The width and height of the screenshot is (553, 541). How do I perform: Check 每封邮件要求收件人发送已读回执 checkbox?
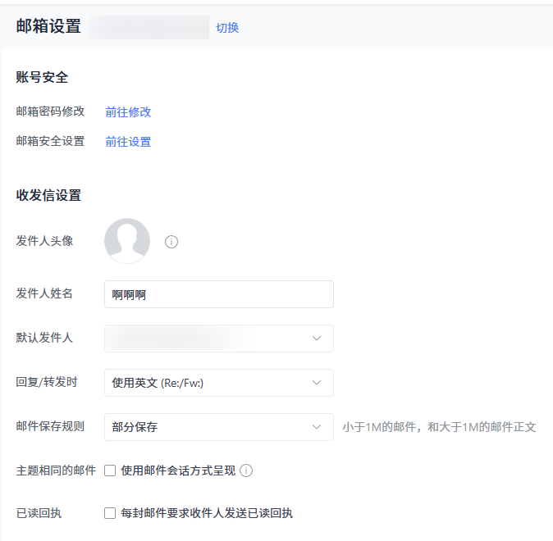click(110, 513)
